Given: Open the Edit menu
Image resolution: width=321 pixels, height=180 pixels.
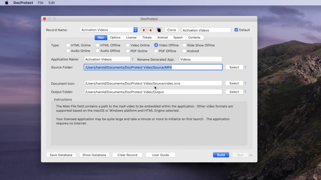Looking at the screenshot, I should tap(52, 3).
